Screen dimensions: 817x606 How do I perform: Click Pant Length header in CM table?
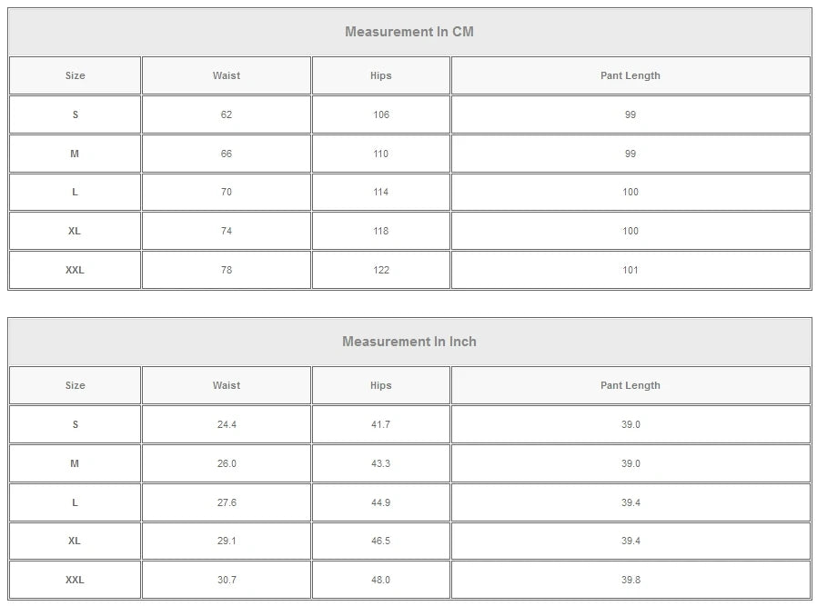[x=630, y=75]
